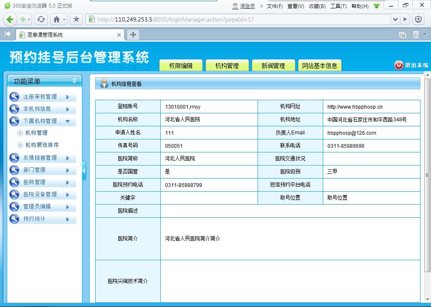
Task: Expand 注册审核管理 arrow
Action: click(68, 97)
